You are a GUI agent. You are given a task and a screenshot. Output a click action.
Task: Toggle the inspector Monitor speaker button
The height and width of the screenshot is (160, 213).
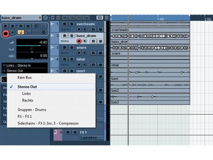pyautogui.click(x=13, y=32)
